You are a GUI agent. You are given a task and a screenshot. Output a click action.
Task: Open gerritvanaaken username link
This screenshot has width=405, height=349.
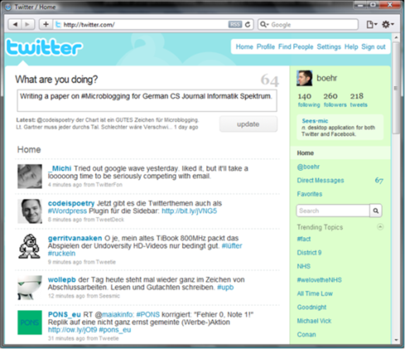pyautogui.click(x=75, y=238)
